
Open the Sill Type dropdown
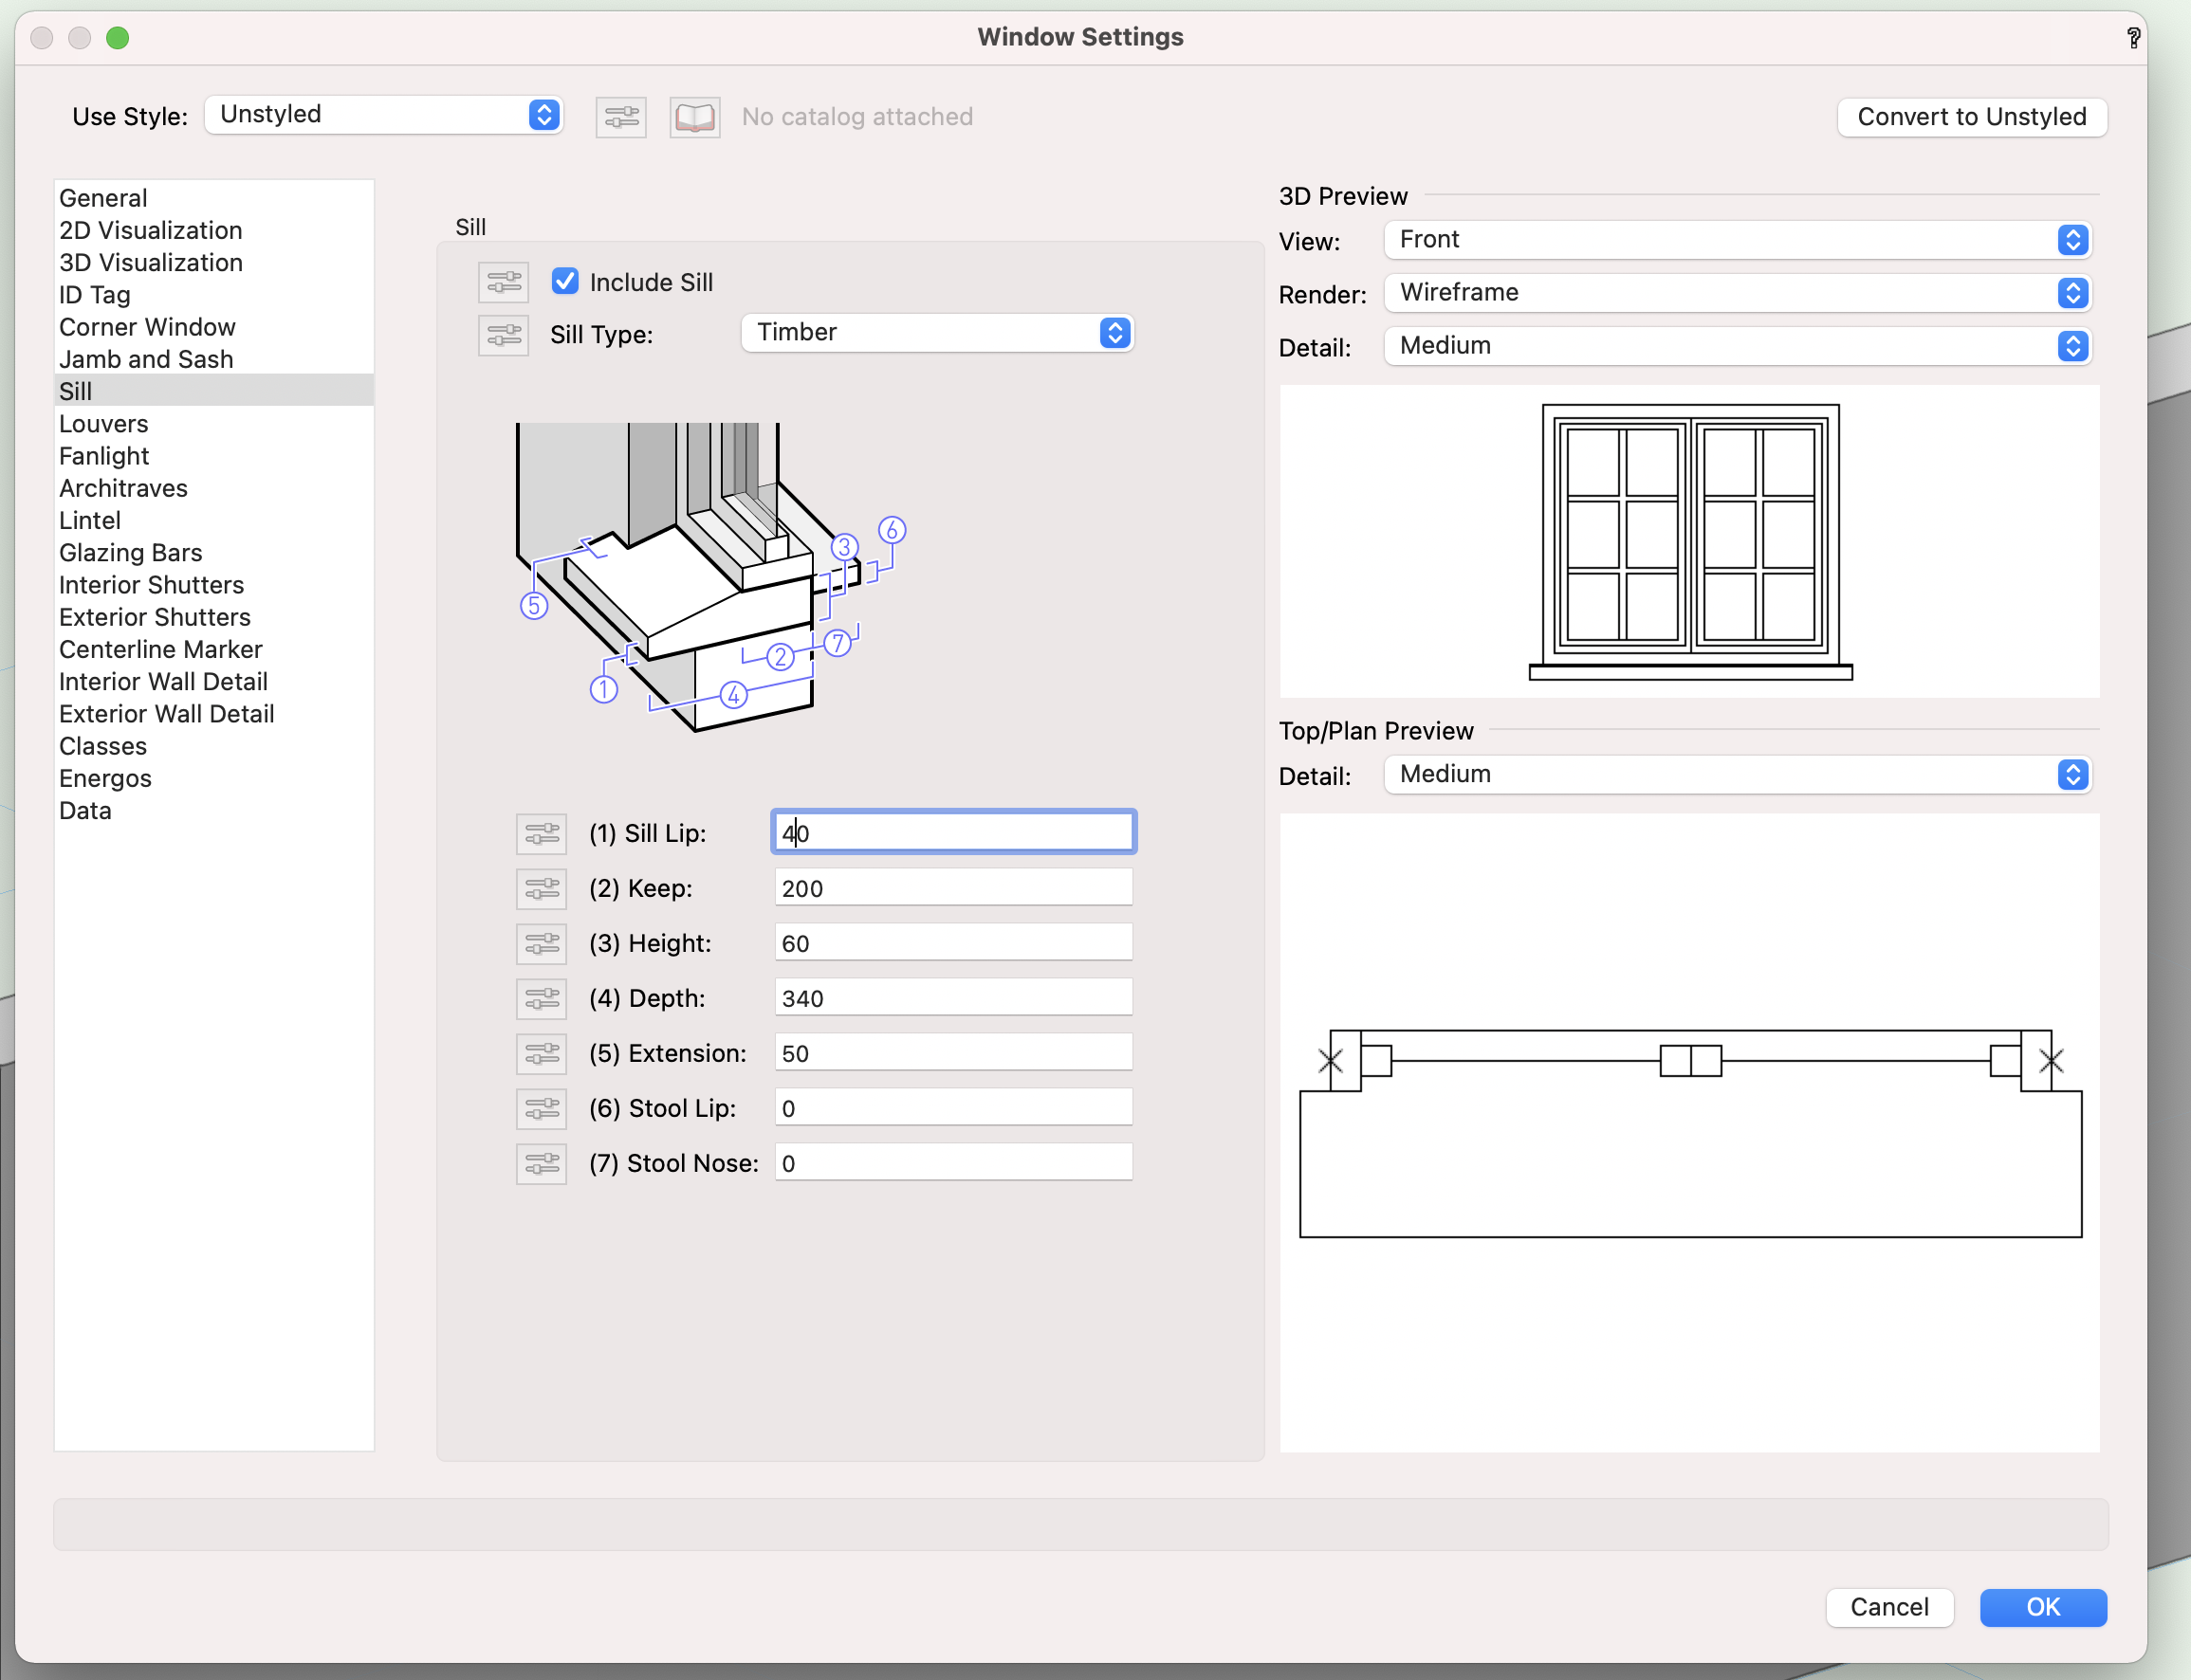(x=936, y=333)
